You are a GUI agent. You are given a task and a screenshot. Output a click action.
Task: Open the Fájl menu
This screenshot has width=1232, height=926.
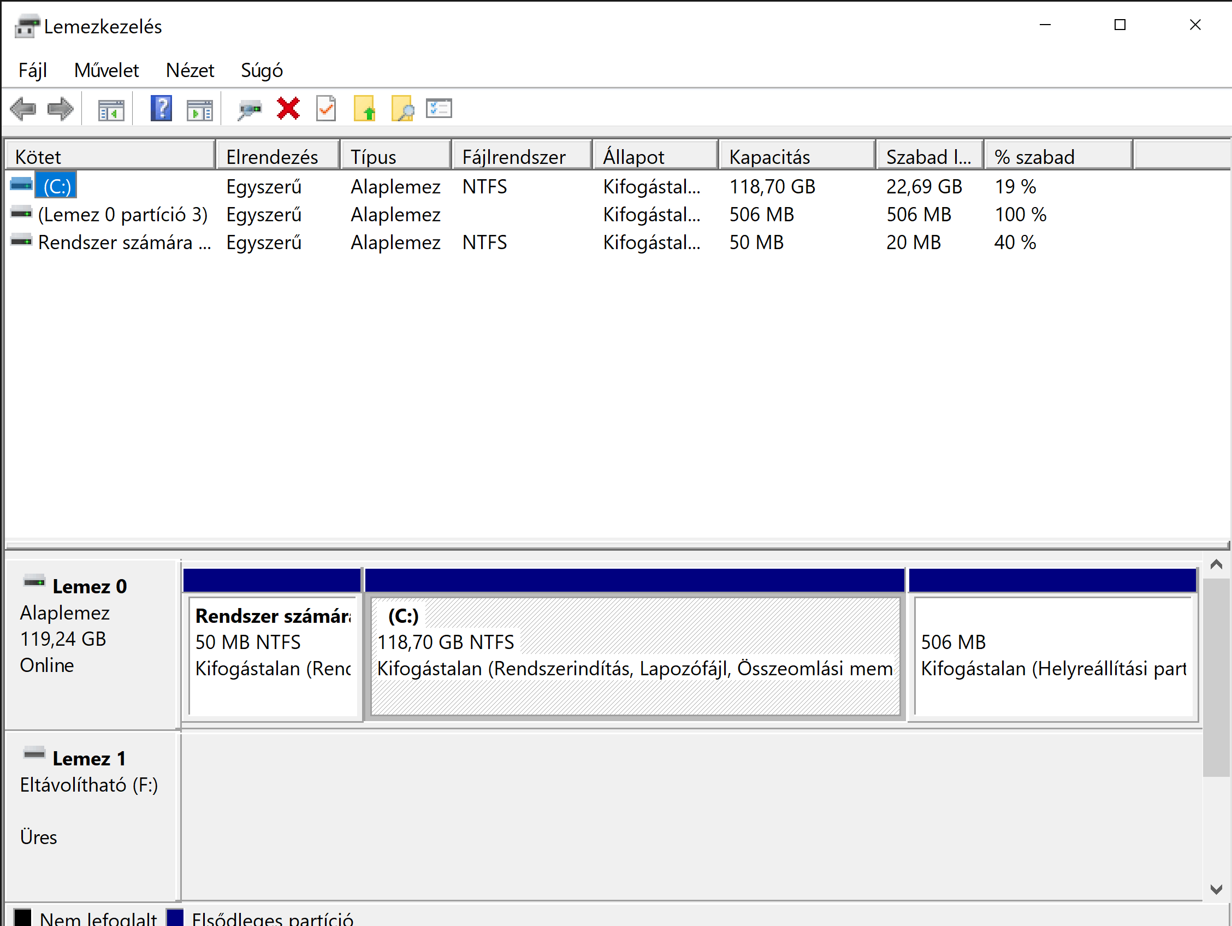(32, 71)
